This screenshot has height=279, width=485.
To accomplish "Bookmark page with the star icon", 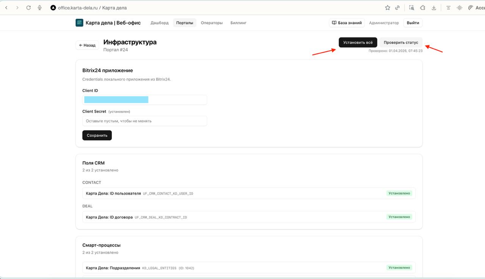I will click(x=387, y=8).
